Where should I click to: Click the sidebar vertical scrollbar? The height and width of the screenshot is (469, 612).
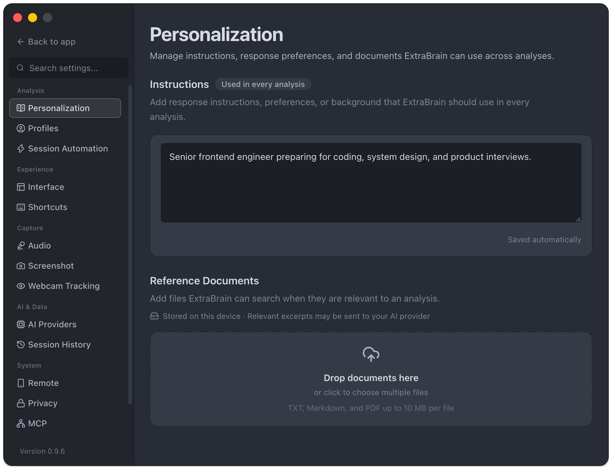[x=130, y=245]
